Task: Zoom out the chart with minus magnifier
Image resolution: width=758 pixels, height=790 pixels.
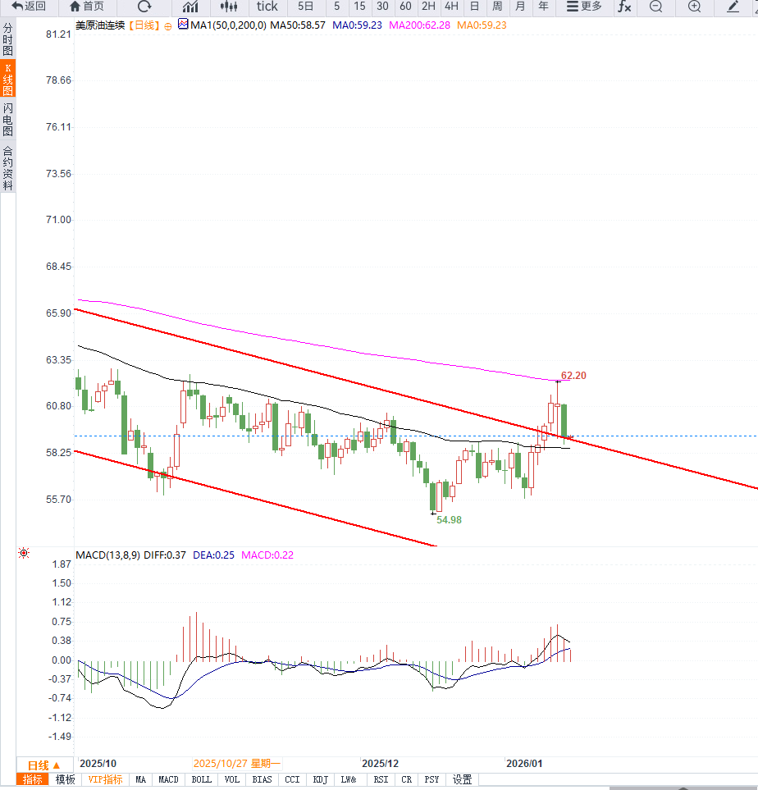Action: pos(655,7)
